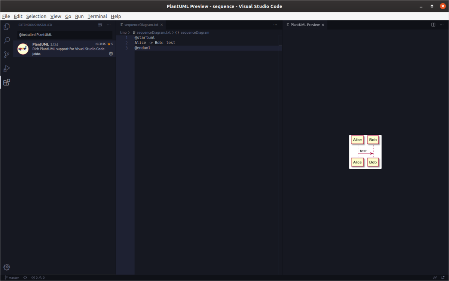Close the sequenceDiagram.txt tab

[162, 25]
